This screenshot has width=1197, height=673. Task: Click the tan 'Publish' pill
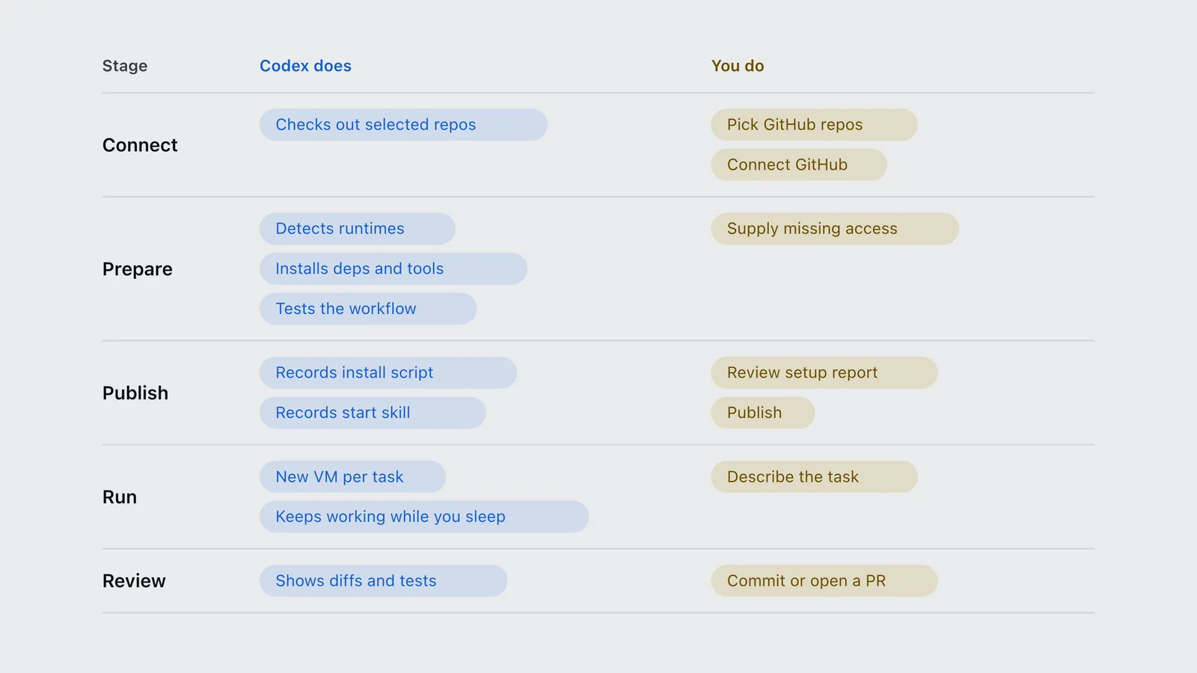point(763,413)
